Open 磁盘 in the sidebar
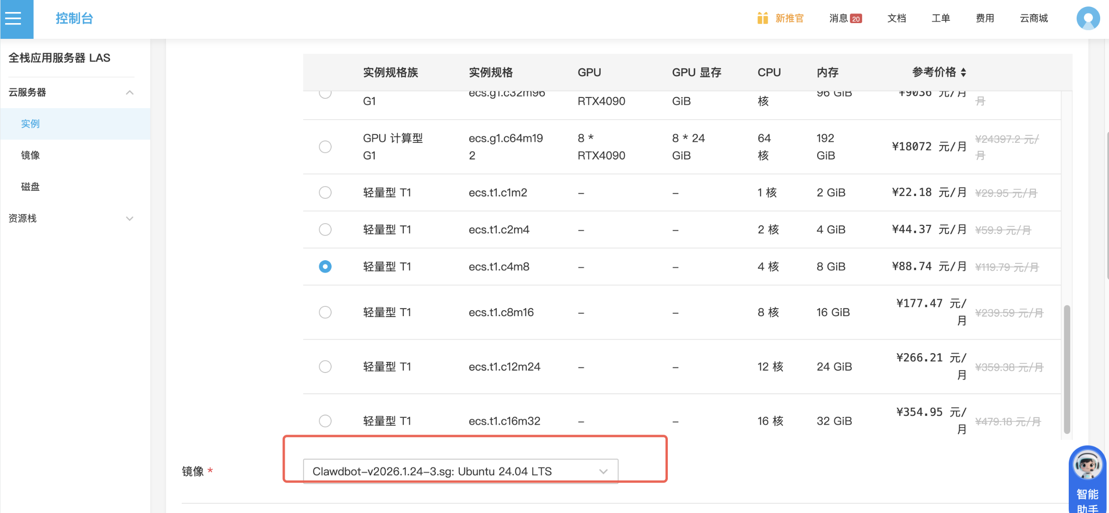1109x513 pixels. click(x=31, y=187)
